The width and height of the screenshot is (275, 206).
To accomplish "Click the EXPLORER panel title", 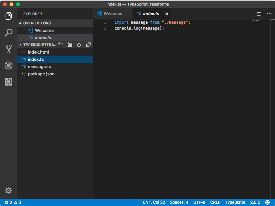I will 32,14.
